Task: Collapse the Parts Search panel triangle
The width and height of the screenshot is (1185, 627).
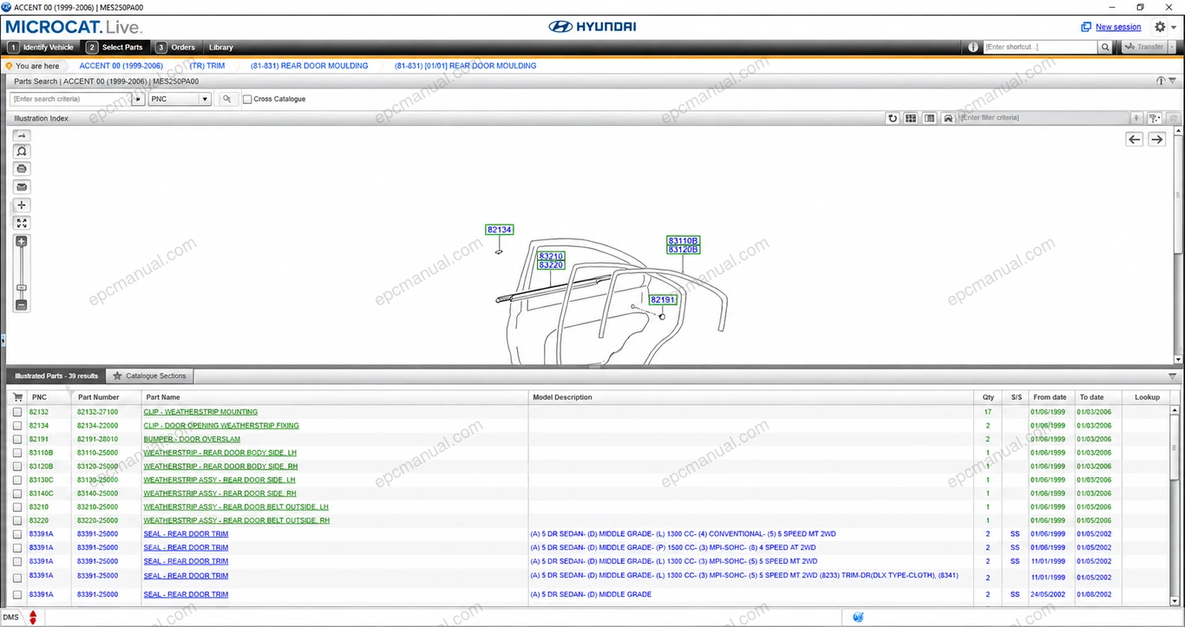Action: click(1173, 82)
